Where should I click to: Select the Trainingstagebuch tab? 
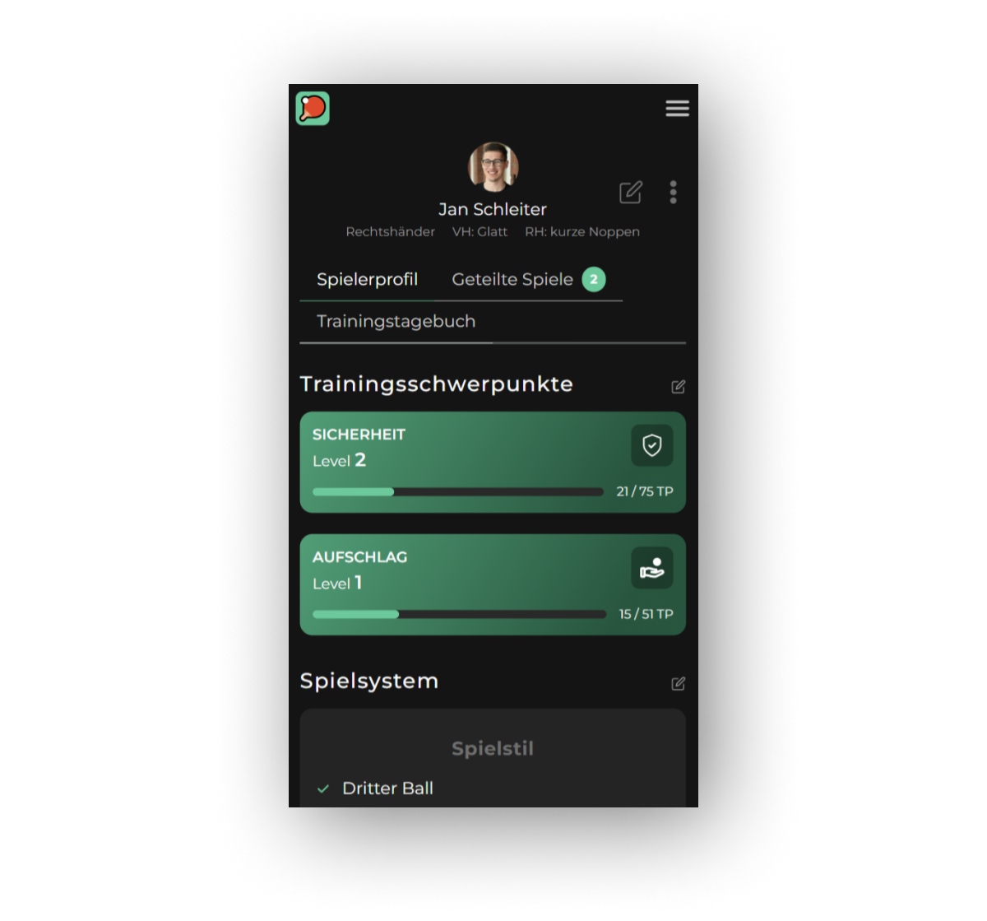[396, 322]
